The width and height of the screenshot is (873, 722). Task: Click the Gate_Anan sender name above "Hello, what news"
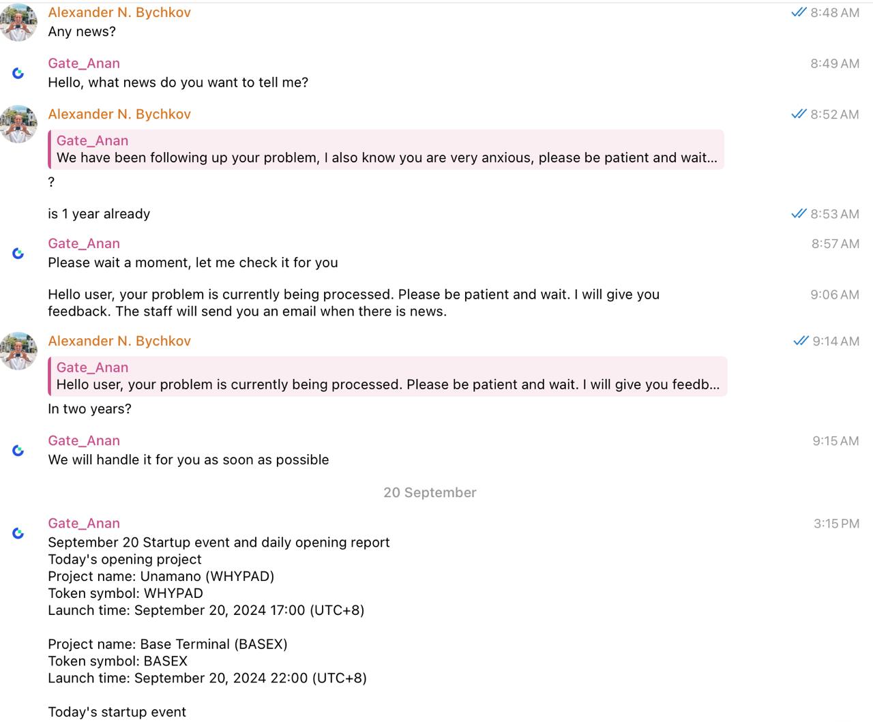point(84,63)
